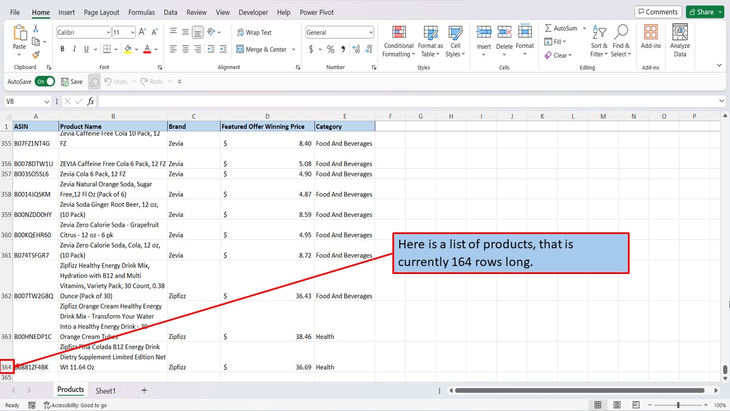
Task: Open Conditional Formatting menu
Action: (x=399, y=41)
